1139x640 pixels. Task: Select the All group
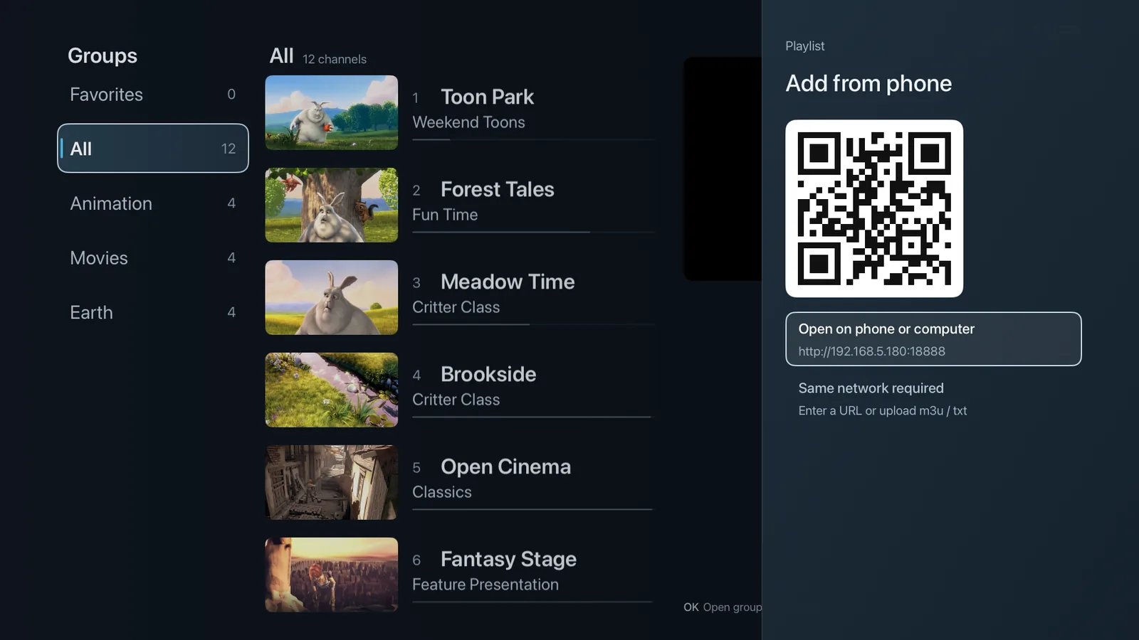tap(152, 149)
